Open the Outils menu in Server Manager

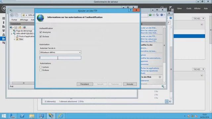(x=189, y=8)
